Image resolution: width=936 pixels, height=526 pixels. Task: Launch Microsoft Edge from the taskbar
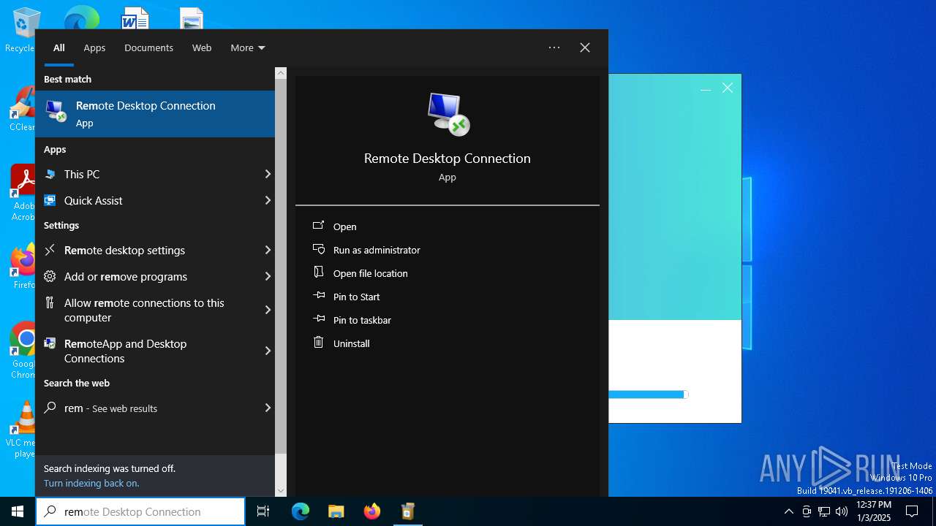pyautogui.click(x=301, y=511)
